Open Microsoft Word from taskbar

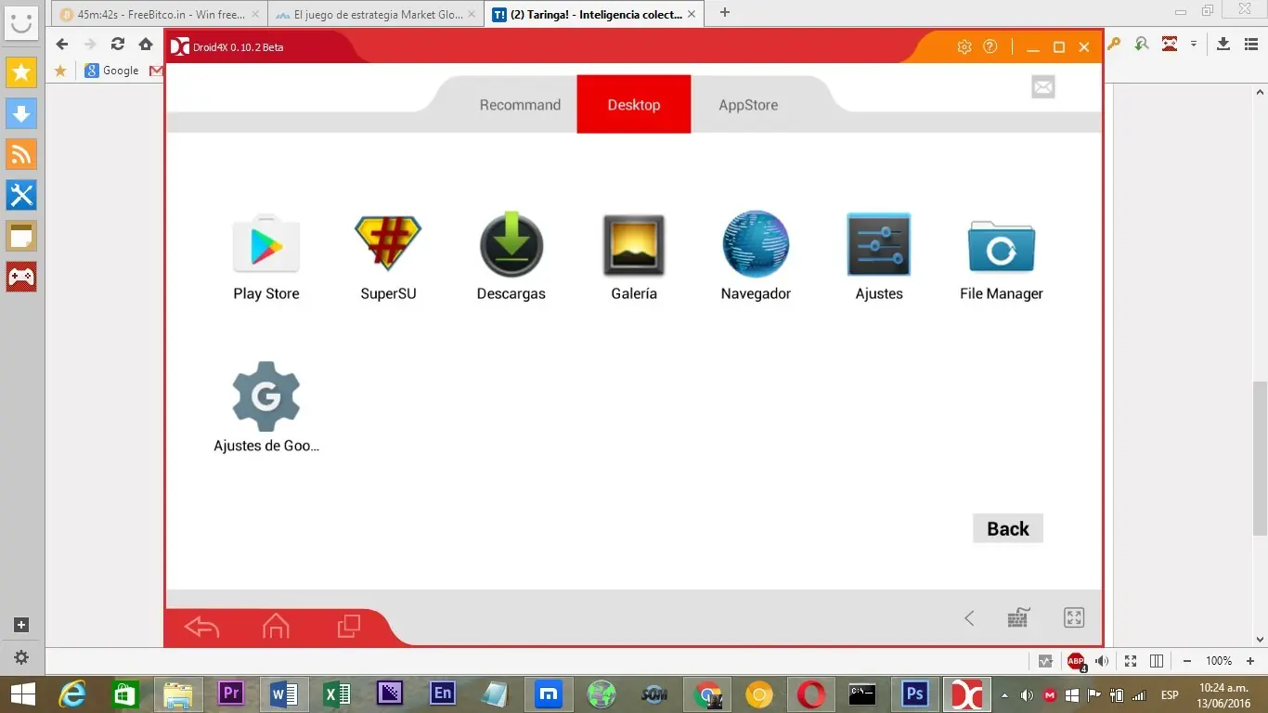[x=284, y=694]
